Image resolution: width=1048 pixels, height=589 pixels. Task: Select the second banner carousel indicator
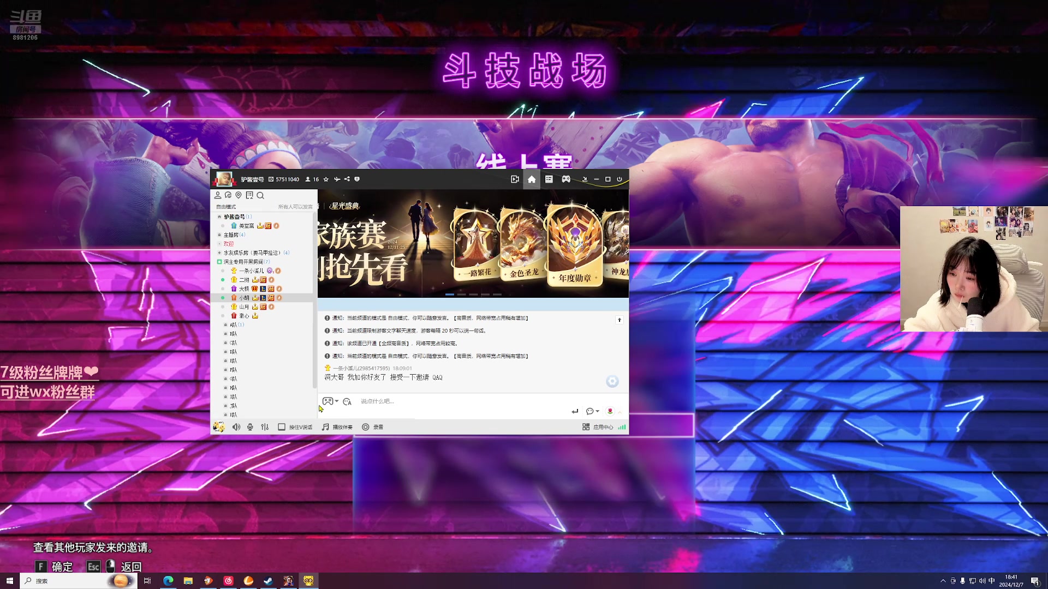(462, 294)
